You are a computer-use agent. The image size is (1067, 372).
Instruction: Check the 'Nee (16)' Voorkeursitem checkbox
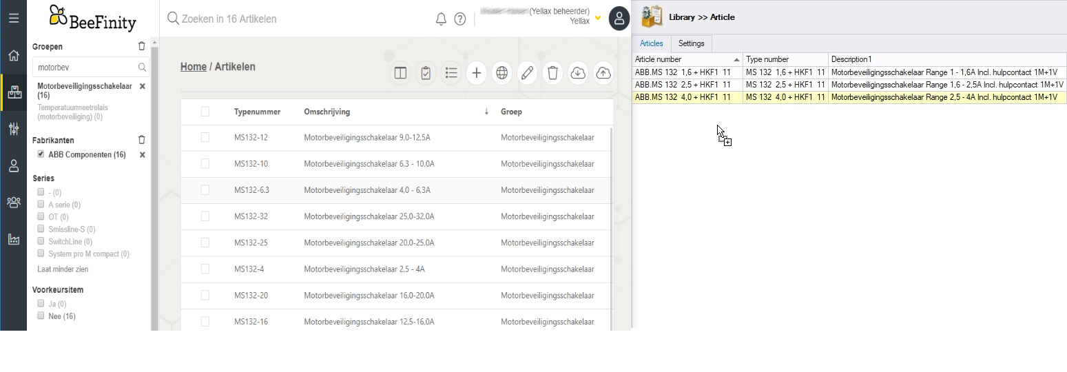[41, 316]
